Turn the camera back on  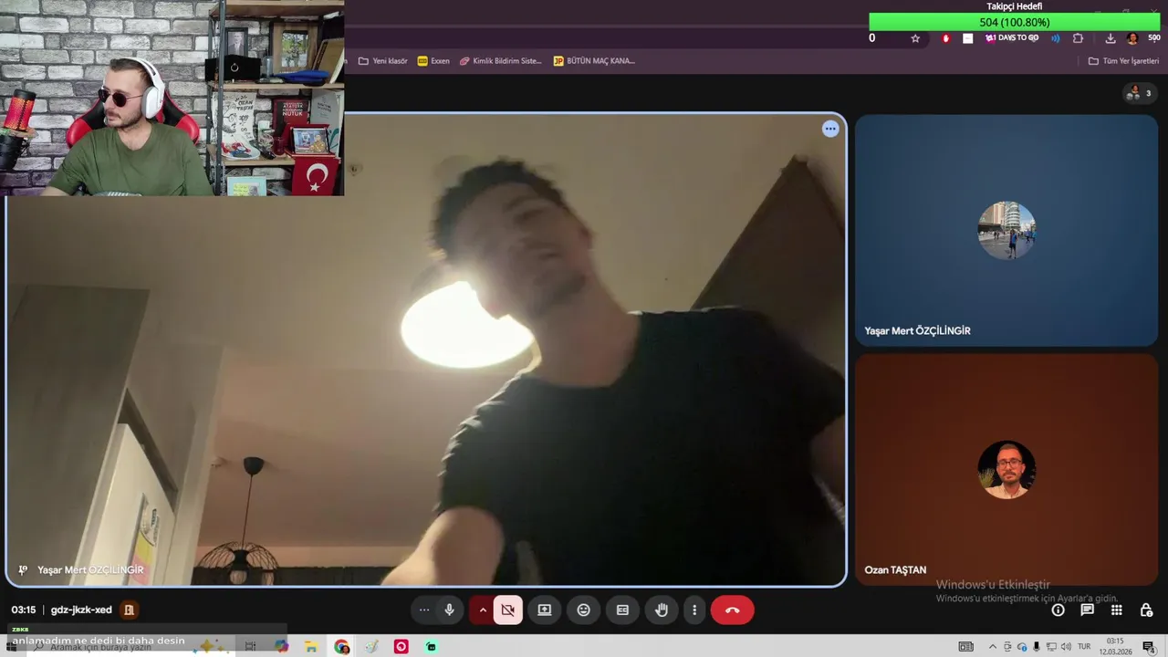coord(508,610)
